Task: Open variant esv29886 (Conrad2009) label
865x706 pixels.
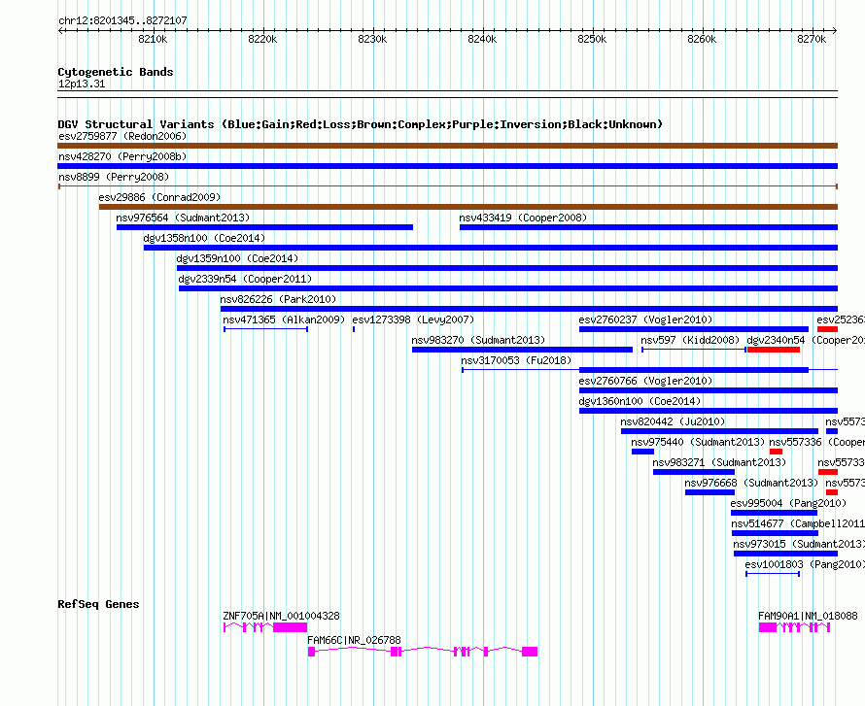Action: tap(159, 197)
